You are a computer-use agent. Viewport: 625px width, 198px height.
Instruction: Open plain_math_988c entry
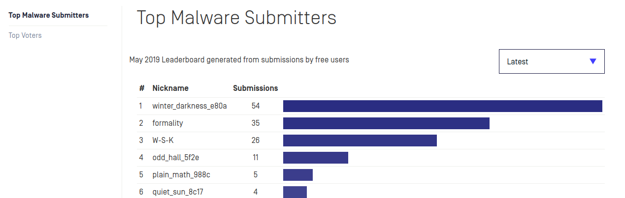pyautogui.click(x=181, y=174)
